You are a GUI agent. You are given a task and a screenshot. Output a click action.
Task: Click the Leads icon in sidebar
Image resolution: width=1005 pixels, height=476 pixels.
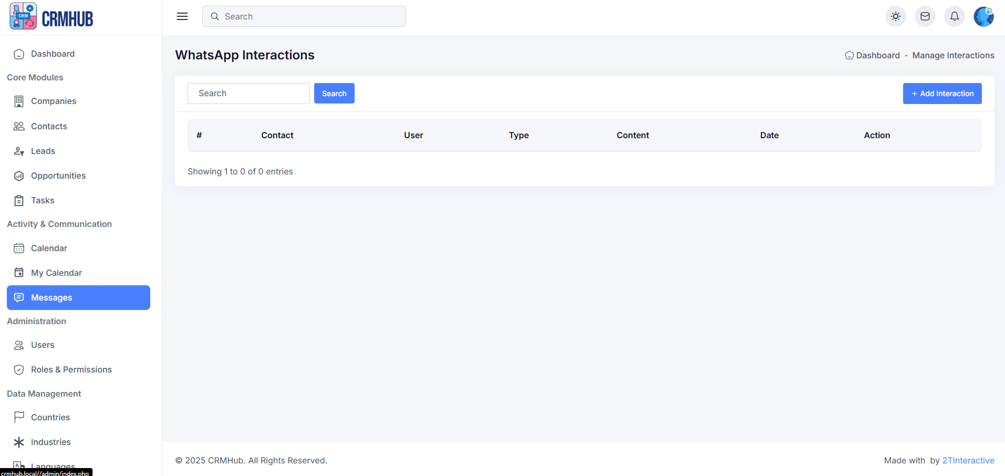click(19, 151)
